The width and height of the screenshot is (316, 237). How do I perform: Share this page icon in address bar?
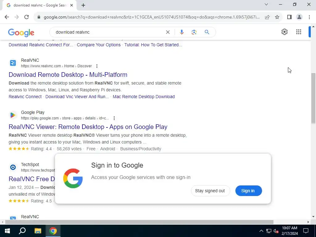tap(267, 17)
